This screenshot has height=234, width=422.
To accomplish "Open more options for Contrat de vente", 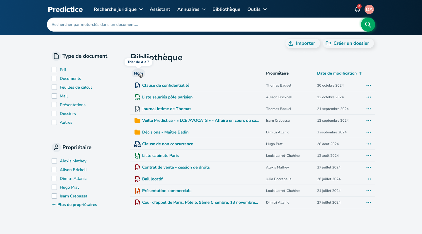I will pos(369,167).
